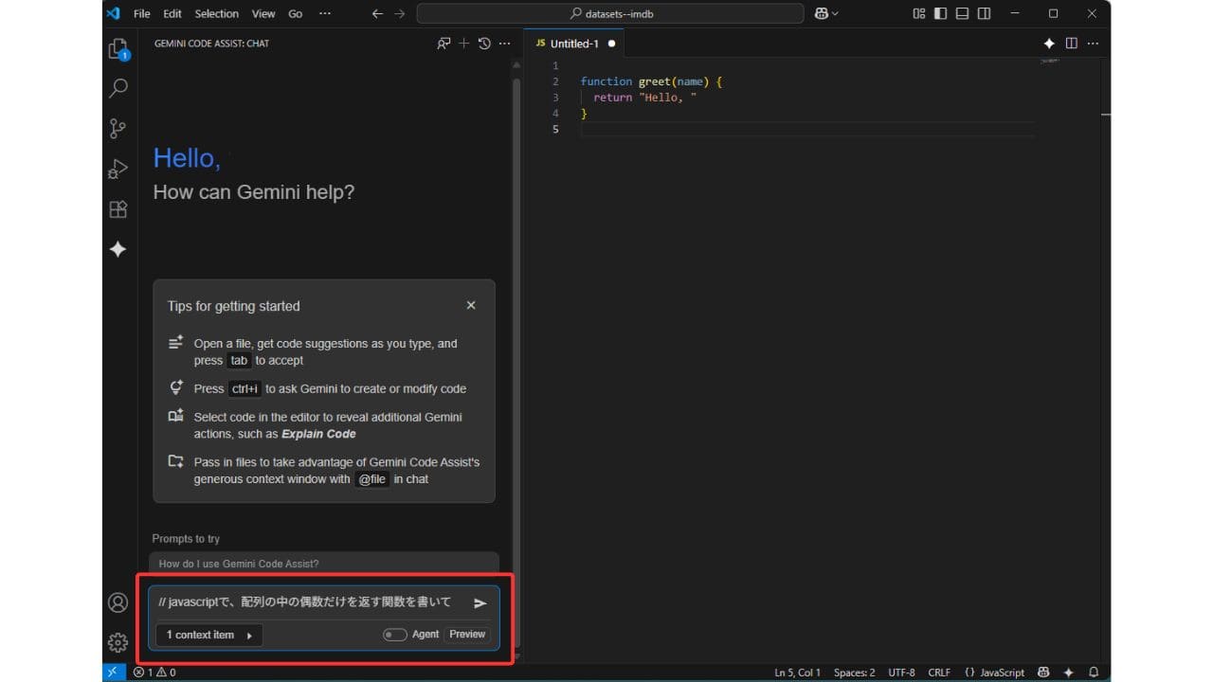Click the notifications bell in status bar
Image resolution: width=1213 pixels, height=682 pixels.
(1095, 672)
